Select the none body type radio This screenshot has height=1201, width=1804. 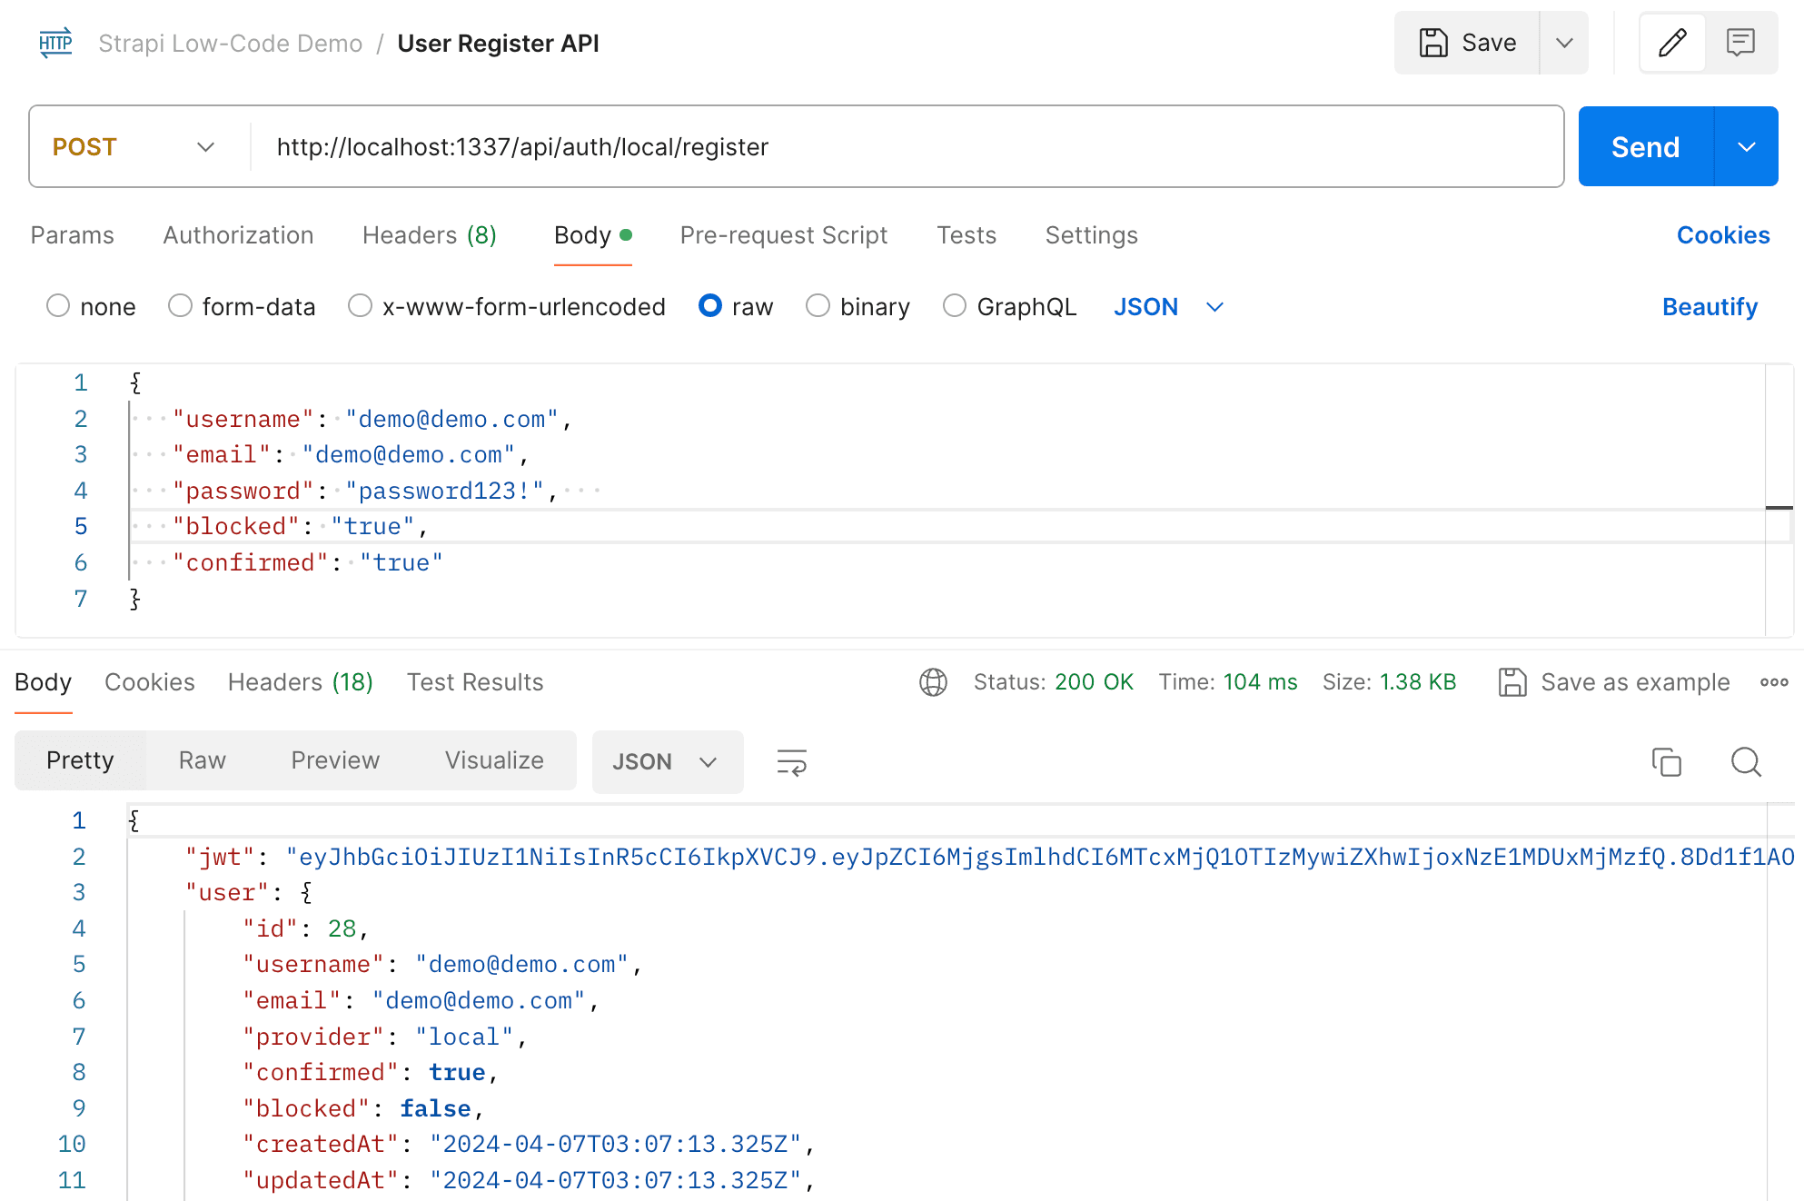coord(58,306)
